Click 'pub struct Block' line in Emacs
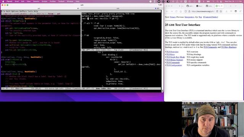This screenshot has height=137, width=244. coord(10,74)
